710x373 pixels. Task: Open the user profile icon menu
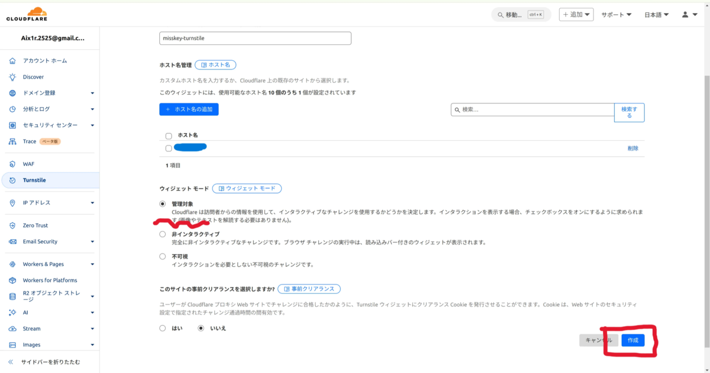coord(689,14)
